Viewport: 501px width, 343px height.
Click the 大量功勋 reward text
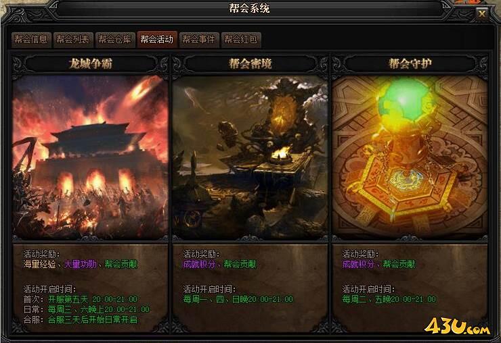tap(80, 264)
